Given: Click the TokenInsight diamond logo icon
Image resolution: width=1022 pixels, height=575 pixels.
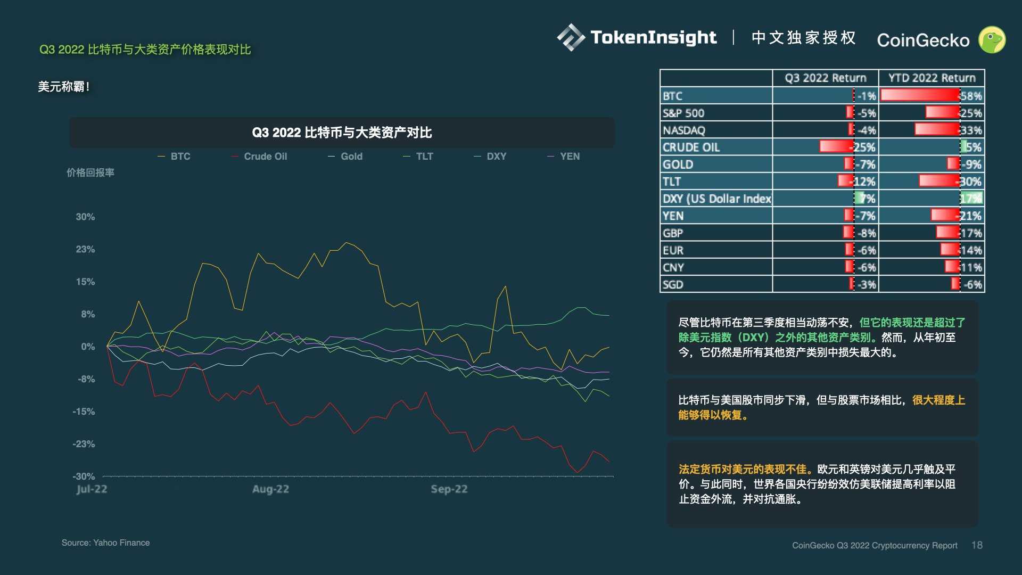Looking at the screenshot, I should coord(571,37).
